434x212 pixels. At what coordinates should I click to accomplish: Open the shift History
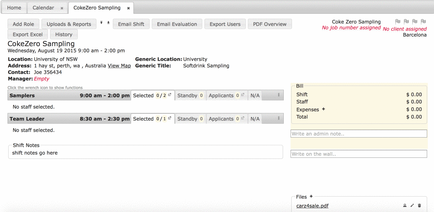[64, 34]
